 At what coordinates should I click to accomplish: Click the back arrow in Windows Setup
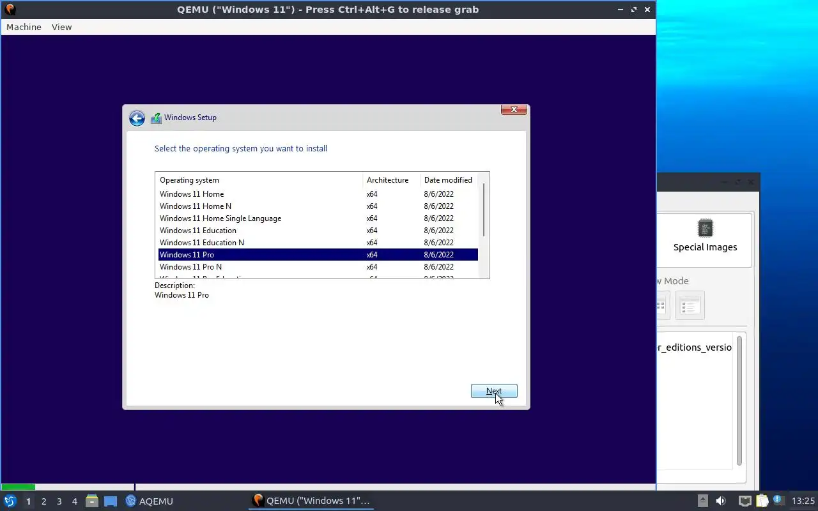coord(137,118)
